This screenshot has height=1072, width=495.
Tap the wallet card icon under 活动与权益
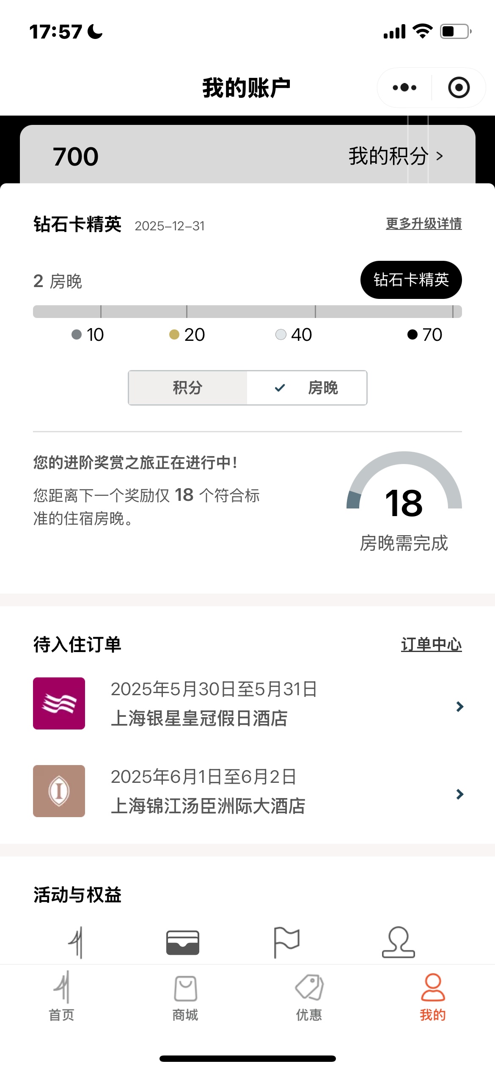click(x=183, y=942)
